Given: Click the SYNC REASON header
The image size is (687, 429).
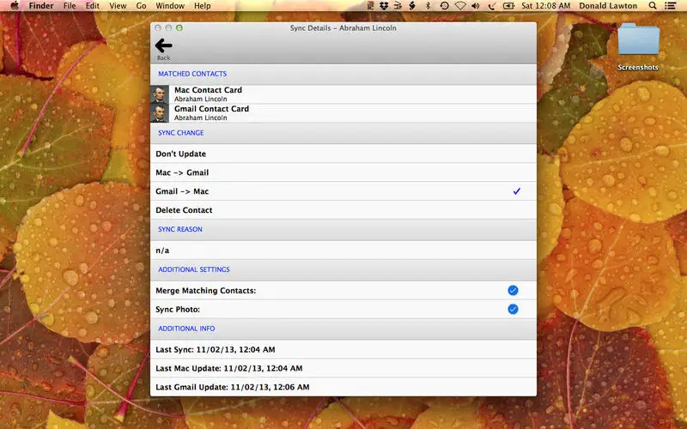Looking at the screenshot, I should 180,229.
